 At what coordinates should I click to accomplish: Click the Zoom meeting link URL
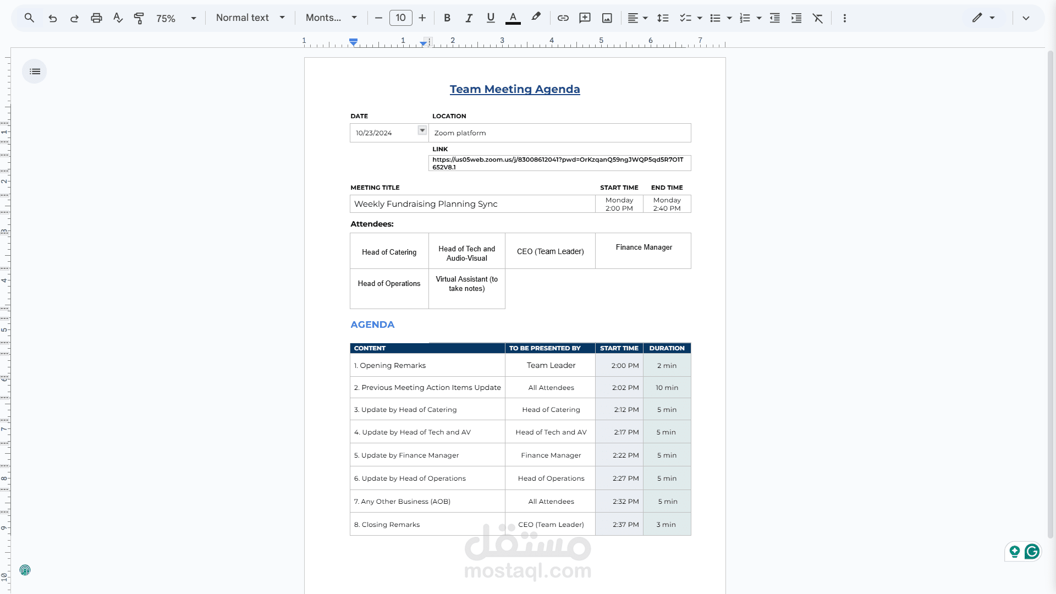(x=558, y=163)
